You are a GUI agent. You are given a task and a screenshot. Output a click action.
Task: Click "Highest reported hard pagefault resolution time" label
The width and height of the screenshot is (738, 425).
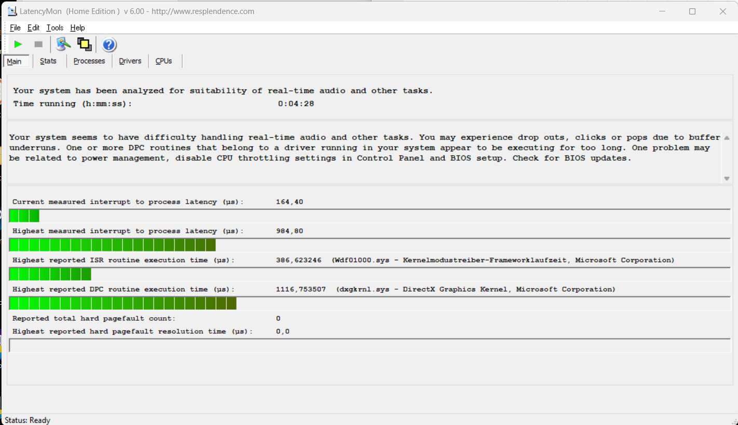point(132,331)
